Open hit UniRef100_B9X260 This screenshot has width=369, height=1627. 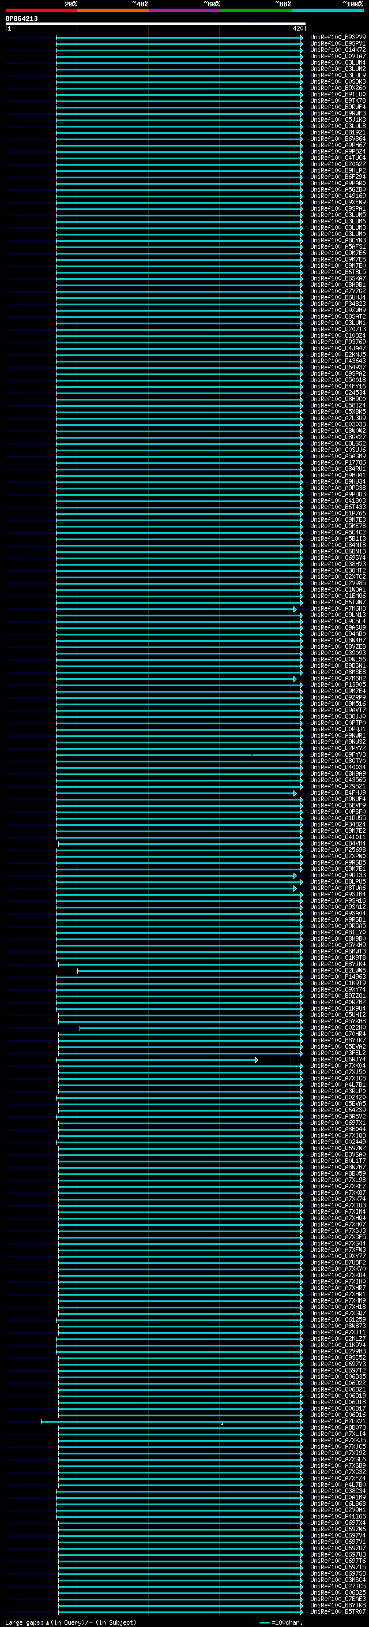point(337,88)
